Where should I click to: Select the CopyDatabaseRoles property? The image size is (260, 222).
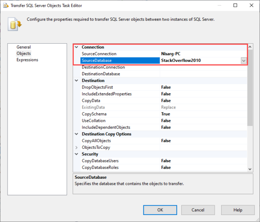click(x=100, y=167)
